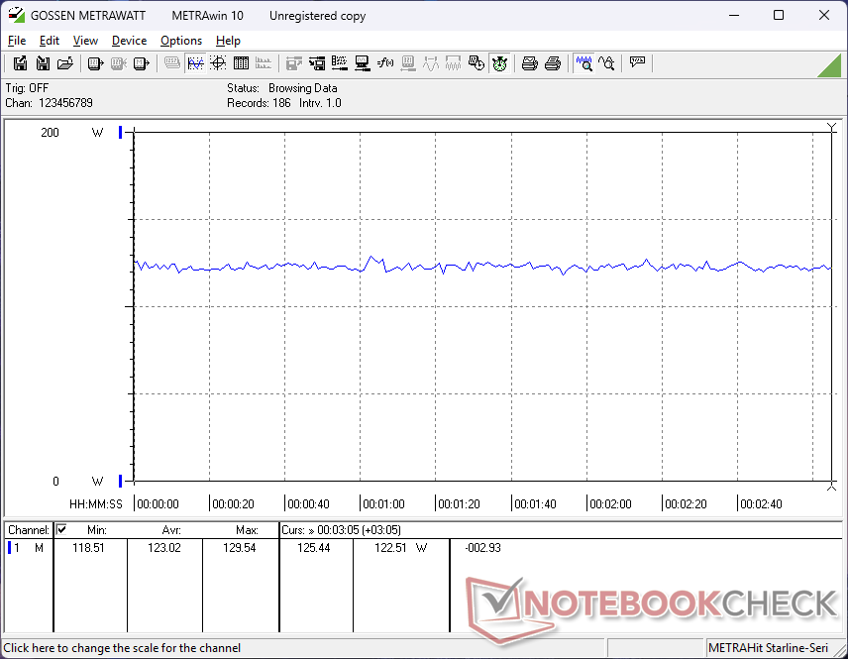
Task: Click the print preview printer icon
Action: point(529,63)
